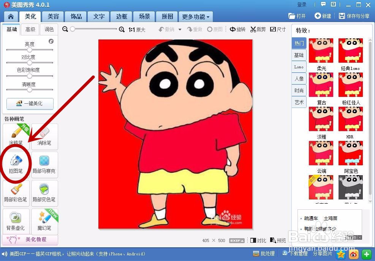Click the 亮度 brightness slider handle
Viewport: 375px width, 261px height.
[29, 50]
